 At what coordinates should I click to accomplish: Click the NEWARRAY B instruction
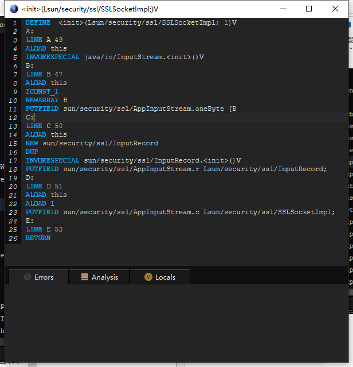click(x=46, y=100)
